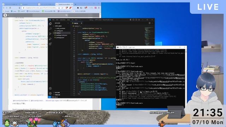The image size is (226, 127).
Task: Open the Google bookmark
Action: [6, 11]
